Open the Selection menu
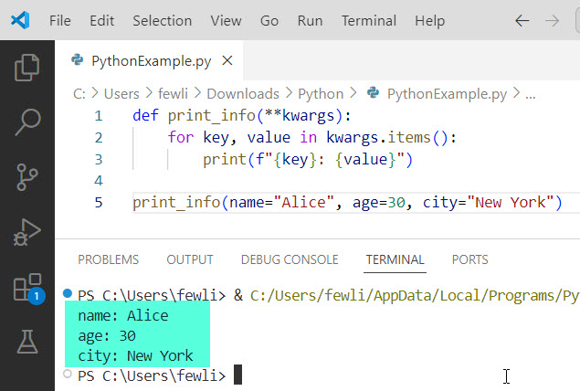The image size is (580, 391). (x=162, y=21)
